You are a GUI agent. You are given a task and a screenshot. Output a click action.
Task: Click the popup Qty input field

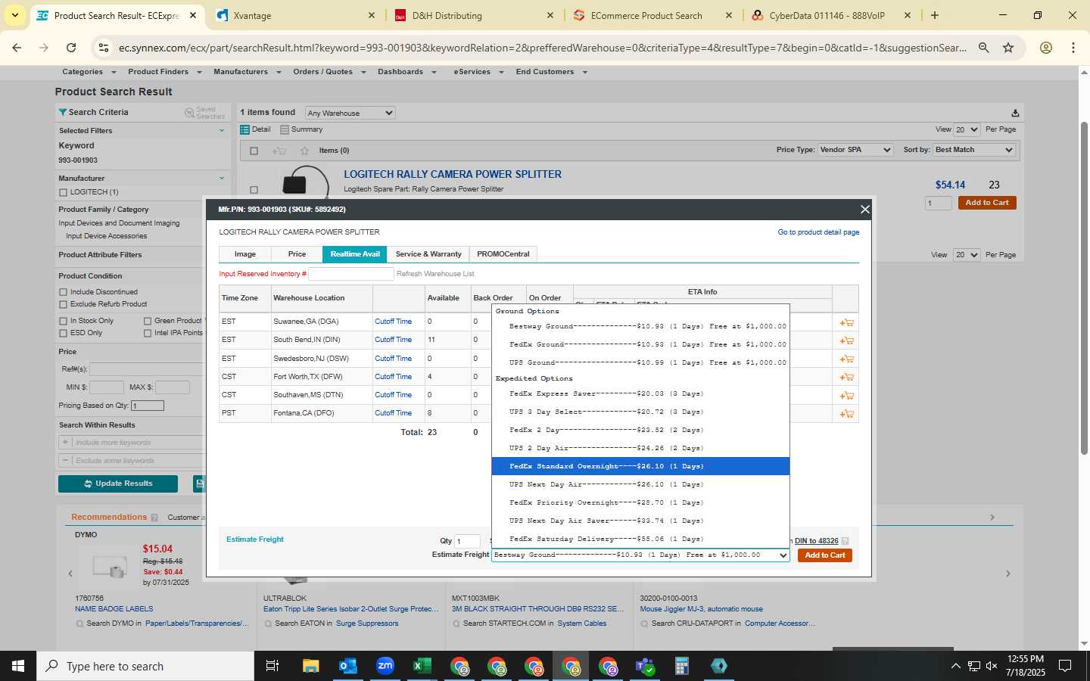click(467, 541)
